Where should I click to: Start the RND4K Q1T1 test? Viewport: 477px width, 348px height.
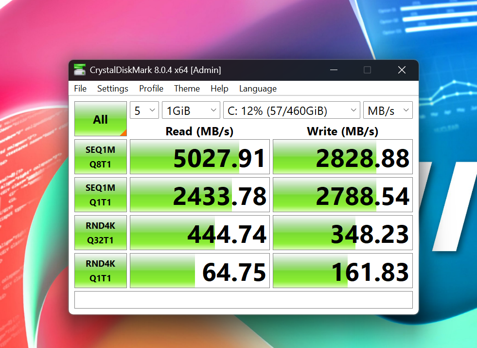coord(100,271)
